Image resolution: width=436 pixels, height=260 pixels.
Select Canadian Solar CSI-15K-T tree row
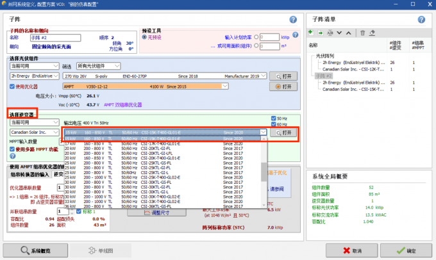coord(353,89)
